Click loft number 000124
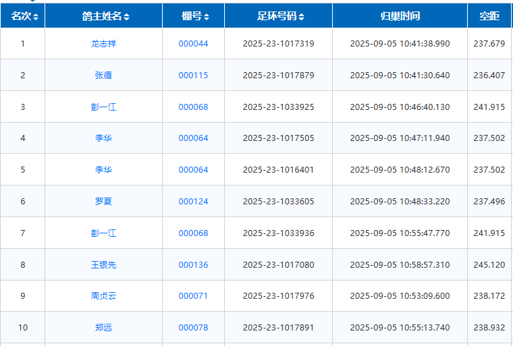Image resolution: width=513 pixels, height=346 pixels. click(193, 202)
